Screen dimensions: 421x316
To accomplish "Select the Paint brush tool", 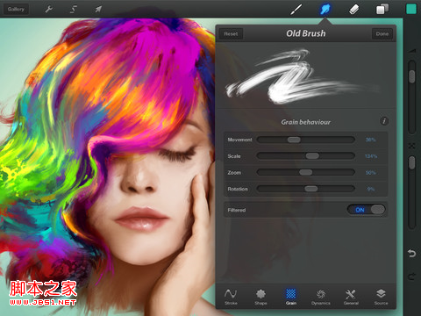I will click(296, 9).
